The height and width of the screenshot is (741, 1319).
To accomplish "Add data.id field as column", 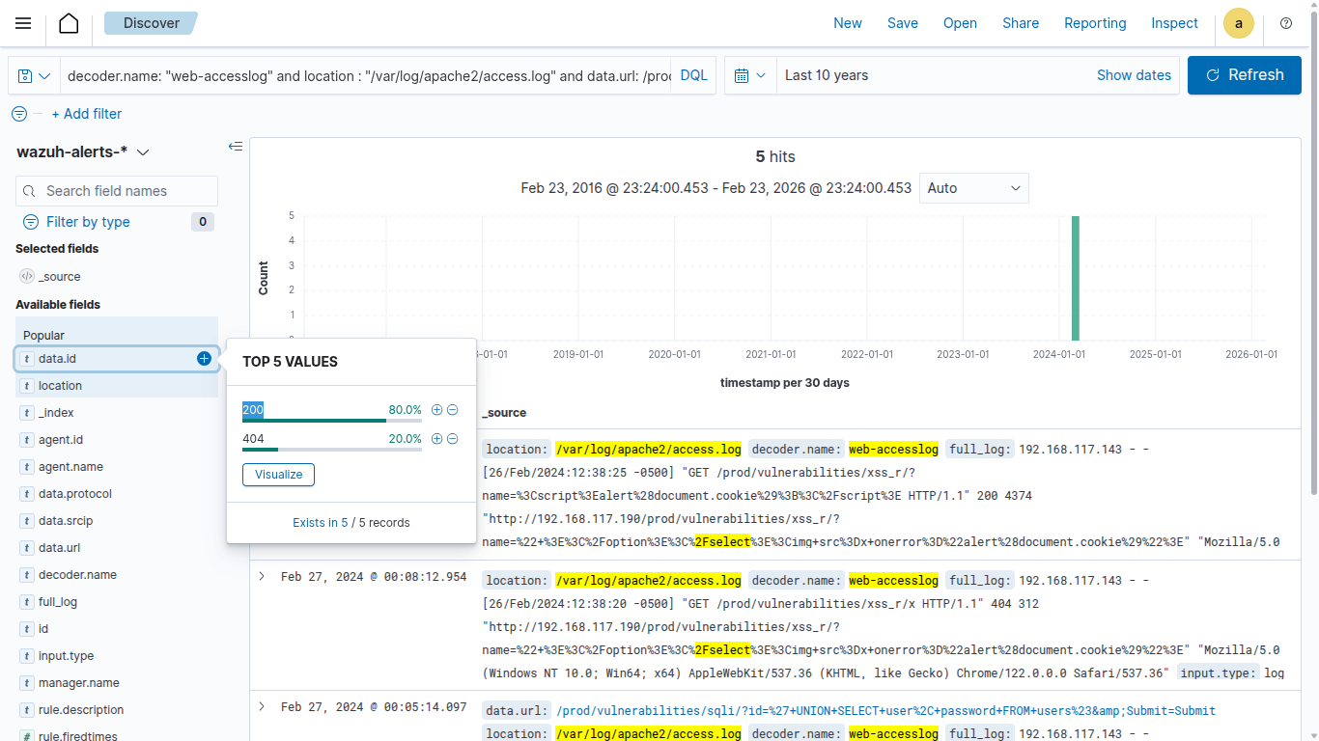I will [204, 359].
